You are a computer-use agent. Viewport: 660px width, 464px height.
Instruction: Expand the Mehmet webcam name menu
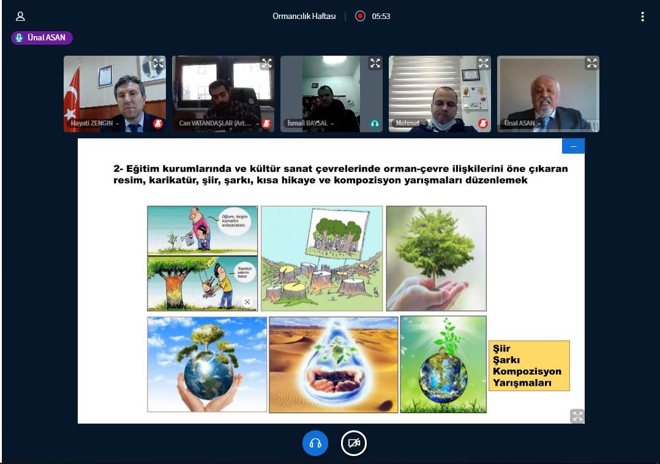point(410,124)
